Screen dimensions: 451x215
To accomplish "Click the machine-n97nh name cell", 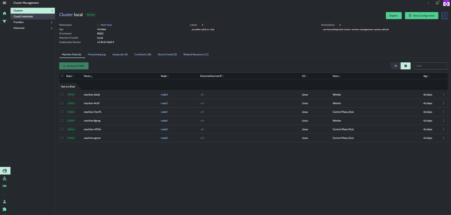I will [x=92, y=129].
